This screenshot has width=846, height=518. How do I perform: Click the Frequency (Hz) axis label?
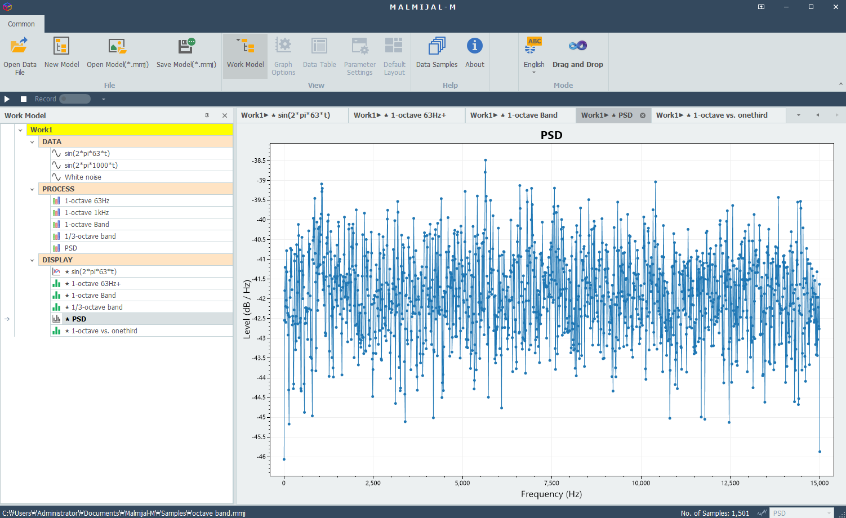coord(551,494)
